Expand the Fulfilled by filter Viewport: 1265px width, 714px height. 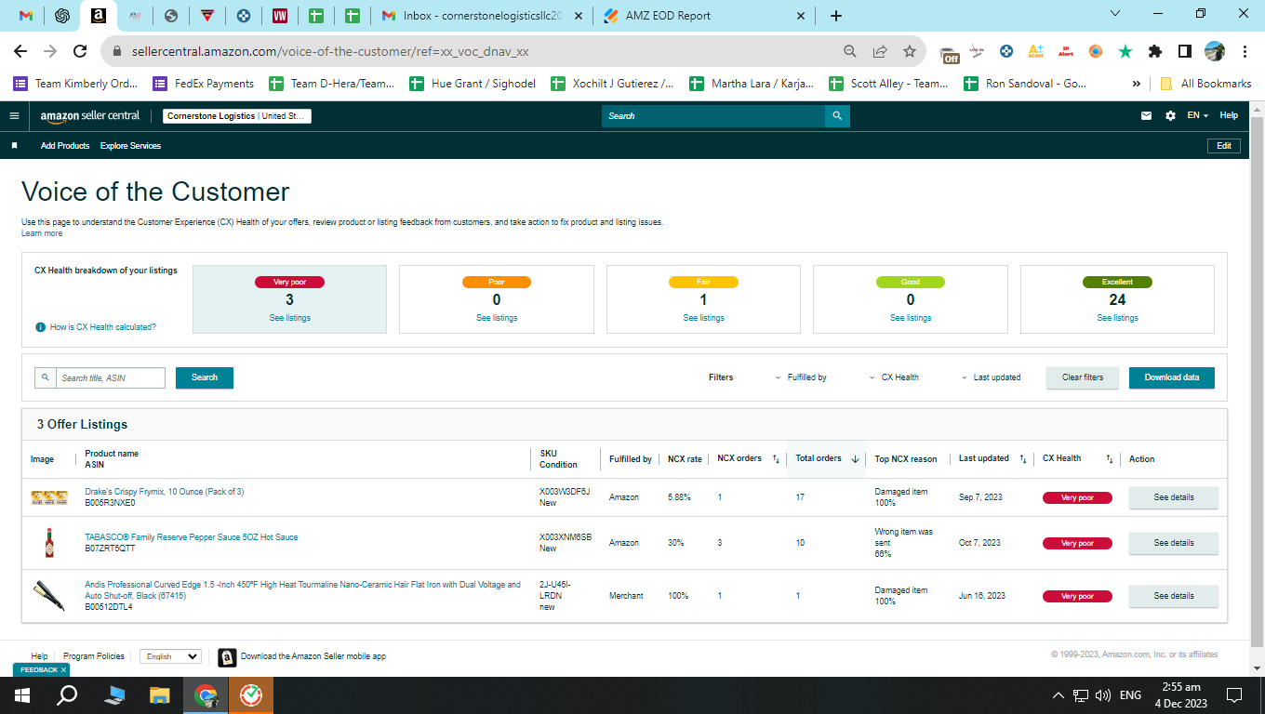tap(800, 377)
